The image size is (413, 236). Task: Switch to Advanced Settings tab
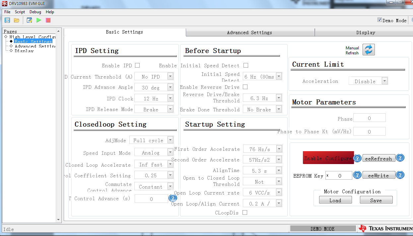(x=250, y=32)
